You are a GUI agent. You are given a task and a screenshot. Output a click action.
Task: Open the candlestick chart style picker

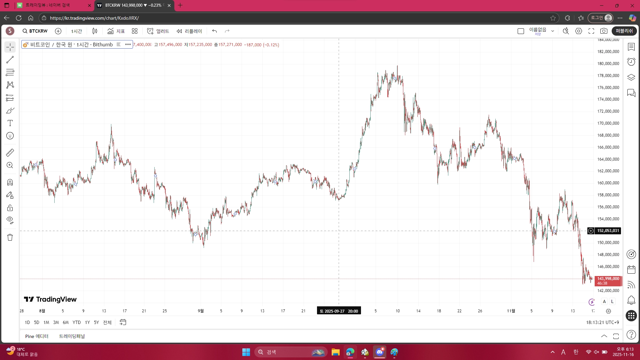coord(95,31)
